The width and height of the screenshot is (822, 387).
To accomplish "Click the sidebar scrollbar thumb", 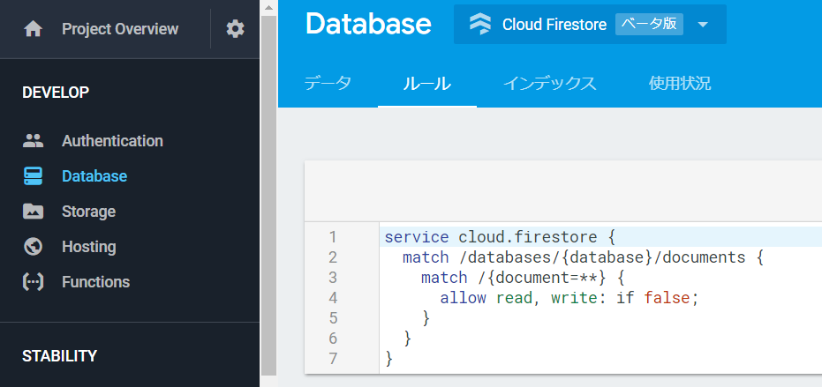I will pyautogui.click(x=268, y=195).
